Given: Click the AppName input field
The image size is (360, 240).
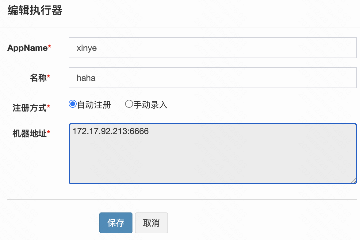Looking at the screenshot, I should tap(213, 48).
